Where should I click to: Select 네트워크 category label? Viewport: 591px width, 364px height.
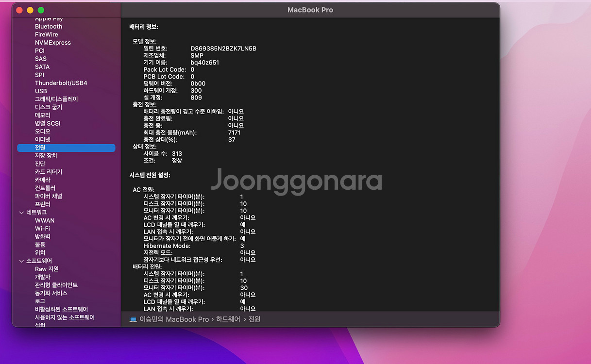[37, 213]
